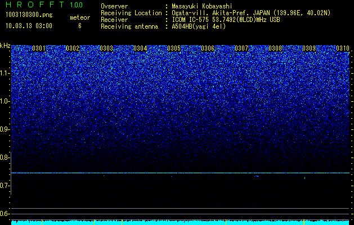Click the Receiver value ICOM IC-575

pyautogui.click(x=191, y=20)
